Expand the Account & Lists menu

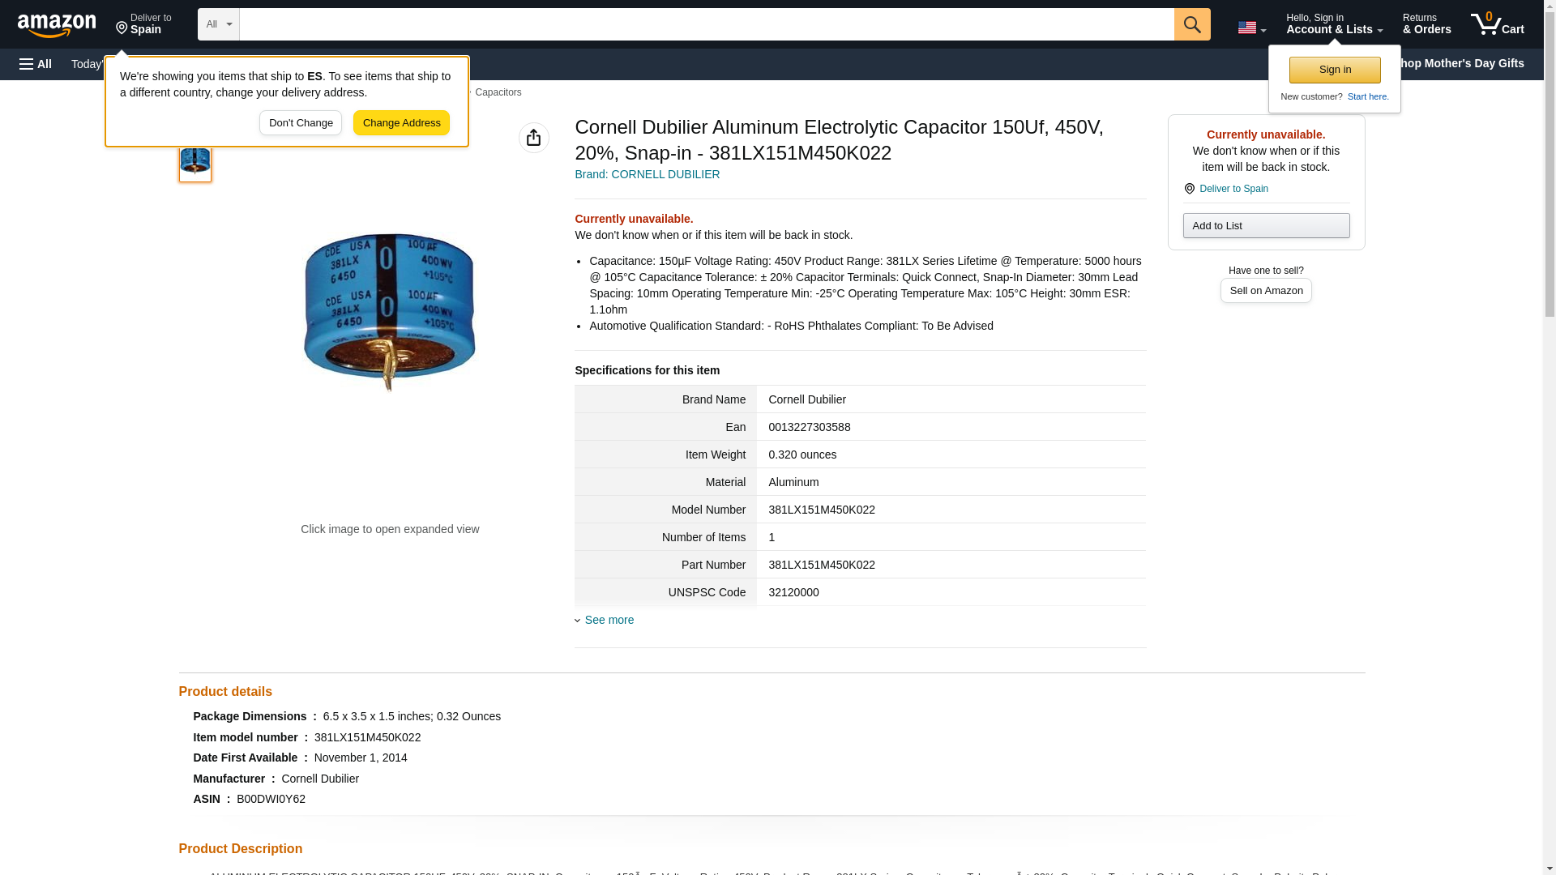point(1333,24)
